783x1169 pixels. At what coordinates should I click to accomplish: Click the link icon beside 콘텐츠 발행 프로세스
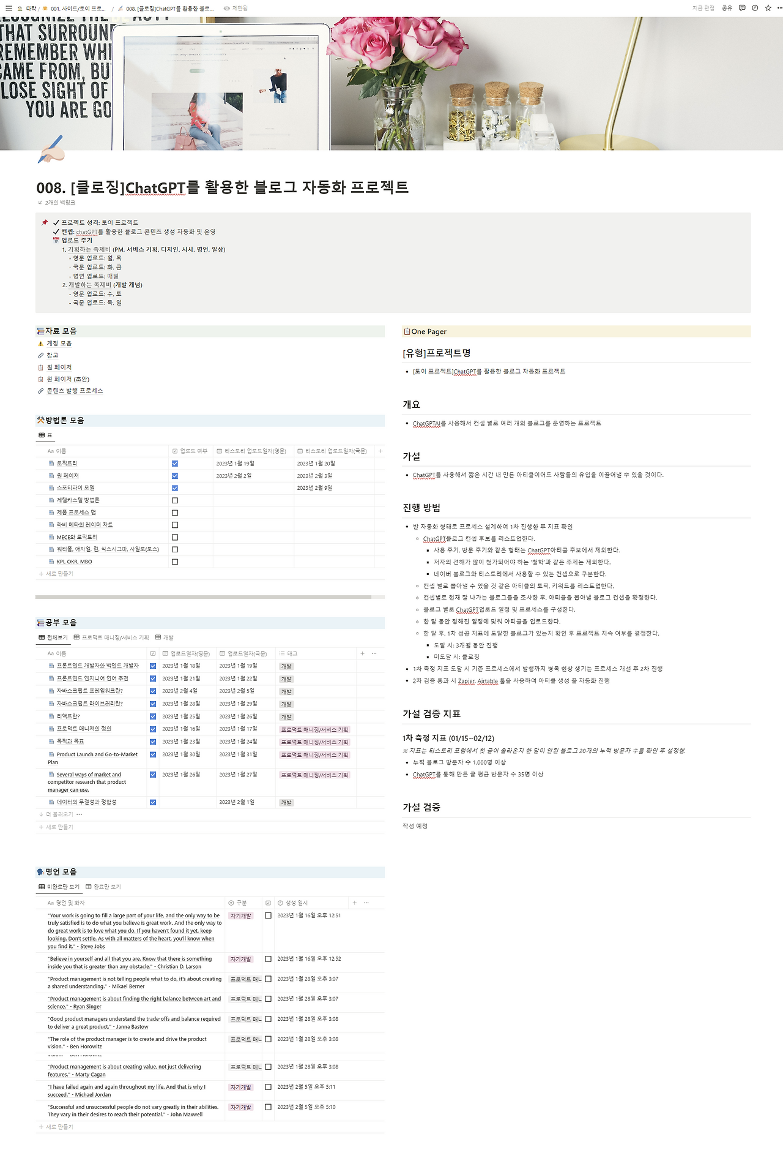click(x=41, y=391)
